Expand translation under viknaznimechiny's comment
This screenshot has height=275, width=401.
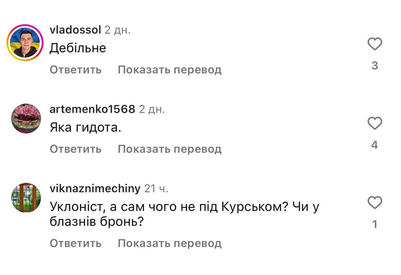170,243
